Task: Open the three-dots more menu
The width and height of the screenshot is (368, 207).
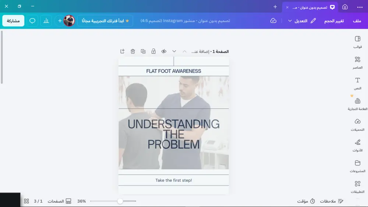Action: tap(360, 7)
